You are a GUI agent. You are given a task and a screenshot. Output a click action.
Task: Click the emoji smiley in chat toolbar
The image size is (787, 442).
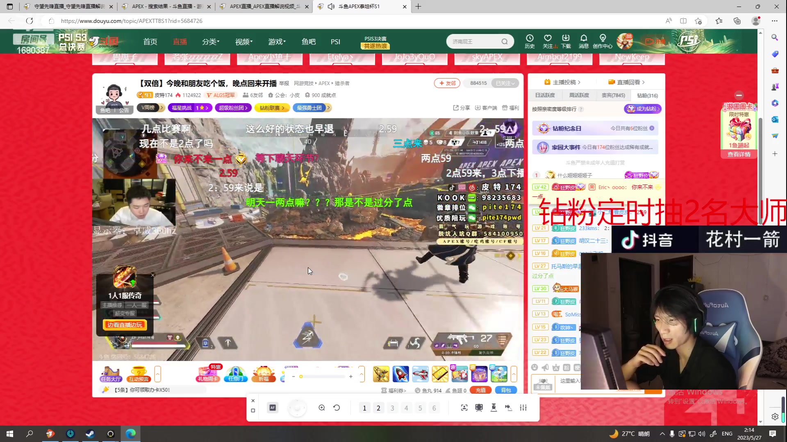point(535,368)
